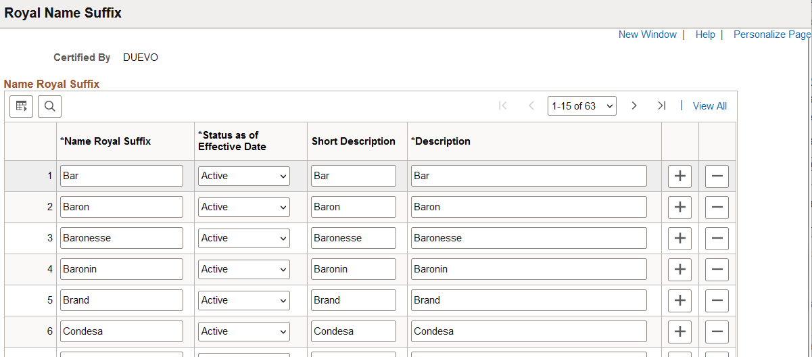The image size is (812, 357).
Task: Click the Royal Name Suffix page title
Action: pyautogui.click(x=63, y=13)
